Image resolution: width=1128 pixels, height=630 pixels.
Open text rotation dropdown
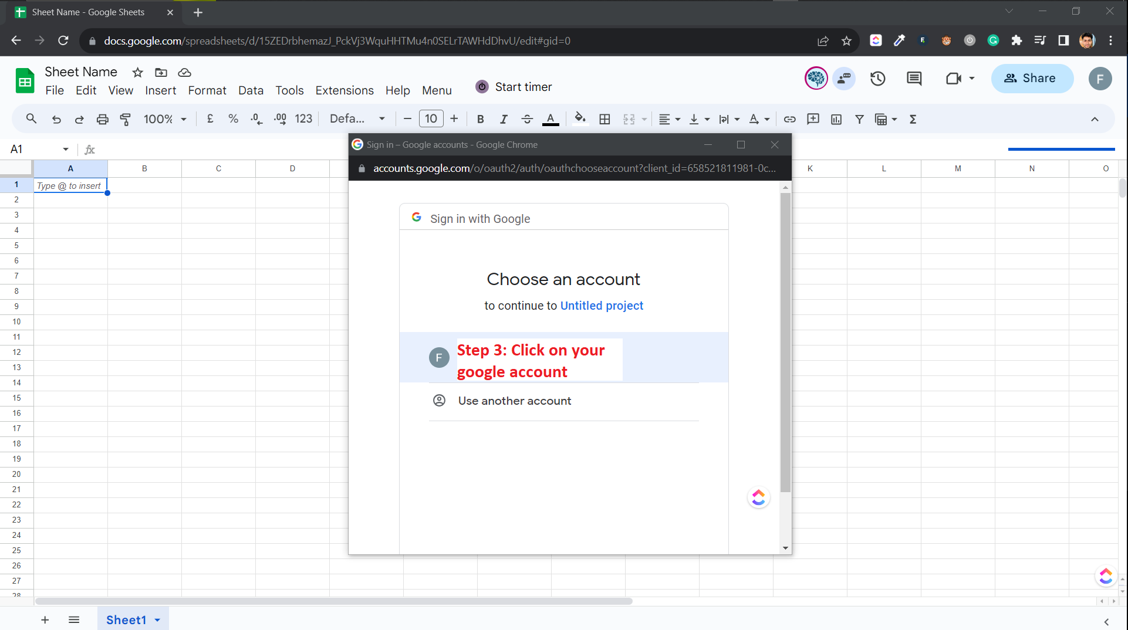tap(759, 119)
